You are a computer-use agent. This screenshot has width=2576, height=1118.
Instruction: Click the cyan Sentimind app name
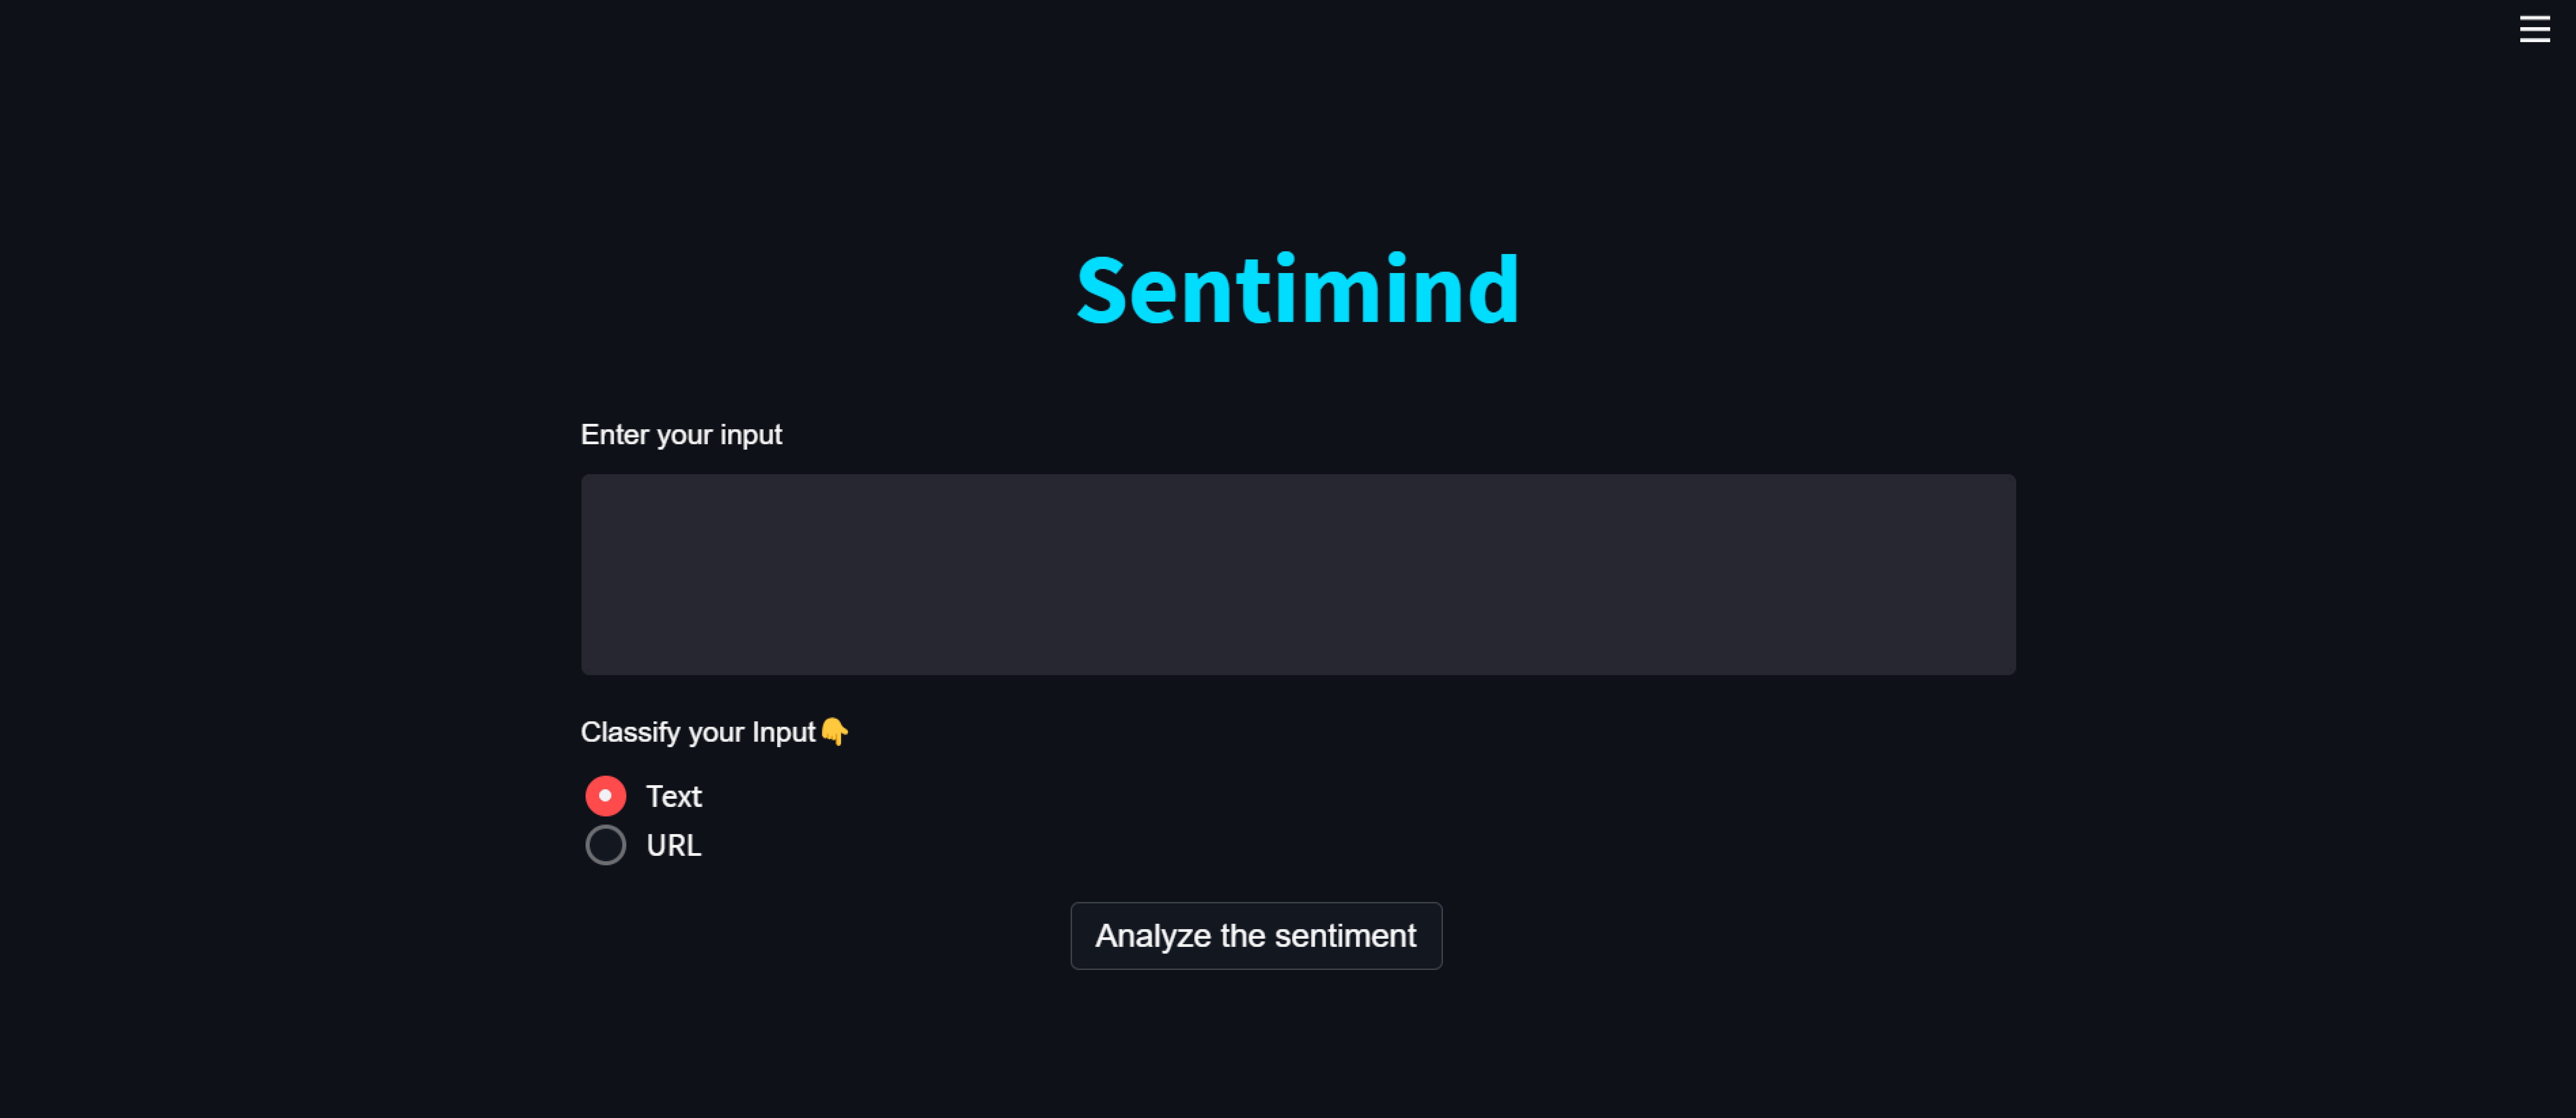click(1297, 290)
